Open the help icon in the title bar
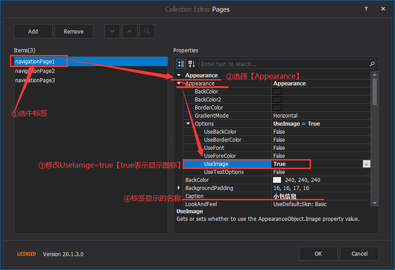 coord(366,9)
